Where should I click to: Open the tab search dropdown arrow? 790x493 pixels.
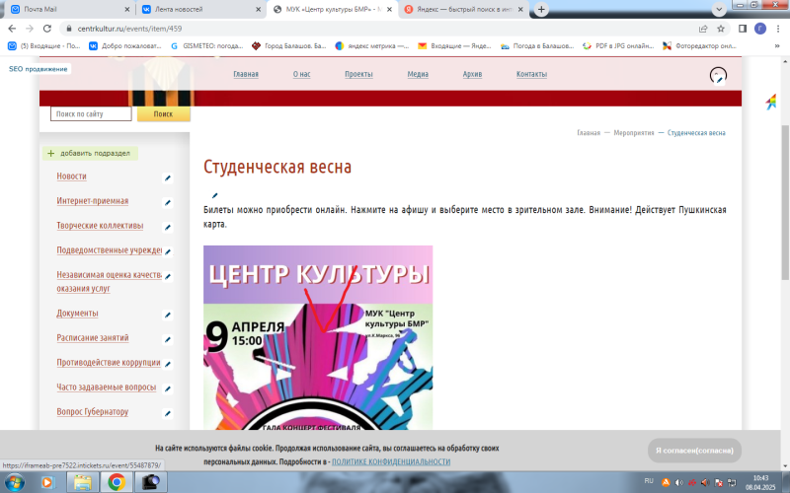(x=719, y=9)
